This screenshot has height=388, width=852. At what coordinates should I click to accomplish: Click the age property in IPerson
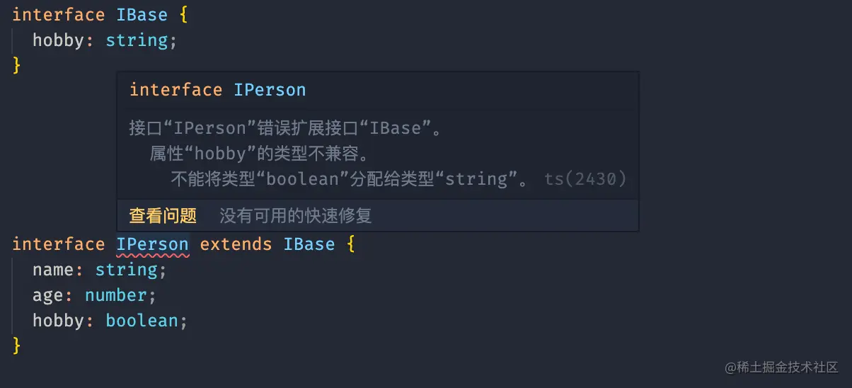pyautogui.click(x=48, y=295)
